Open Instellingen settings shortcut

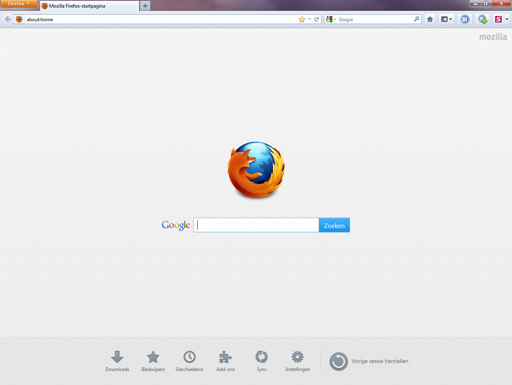tap(298, 361)
